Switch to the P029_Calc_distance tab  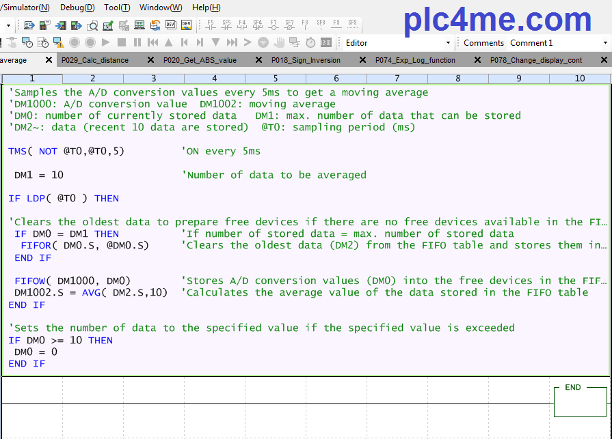tap(94, 60)
